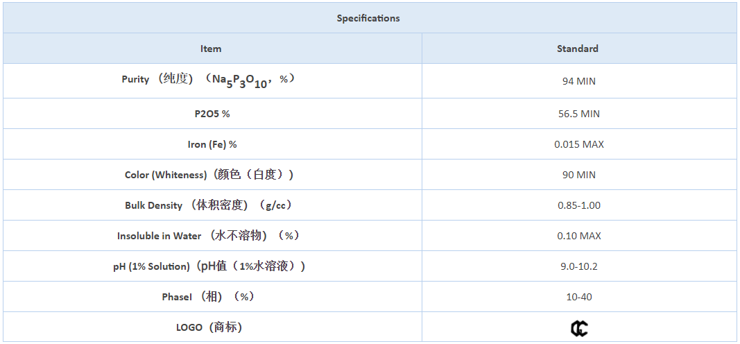Click the 9.0-10.2 pH value
Viewport: 740px width, 344px height.
[578, 266]
